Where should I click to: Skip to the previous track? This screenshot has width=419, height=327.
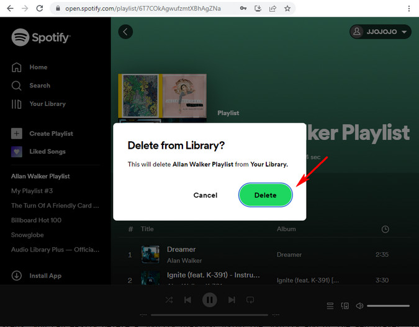pyautogui.click(x=188, y=300)
